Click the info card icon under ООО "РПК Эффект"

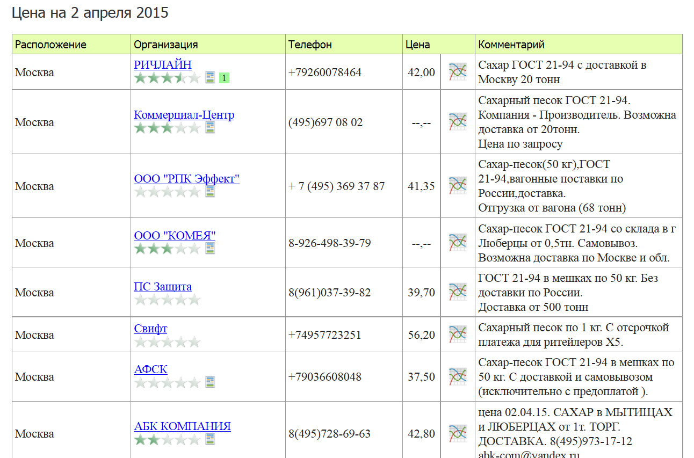(210, 192)
